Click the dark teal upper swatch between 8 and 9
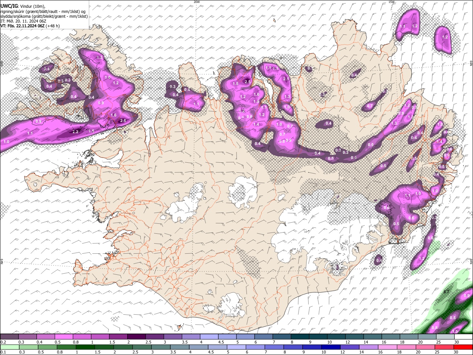The width and height of the screenshot is (473, 355). tap(300, 337)
